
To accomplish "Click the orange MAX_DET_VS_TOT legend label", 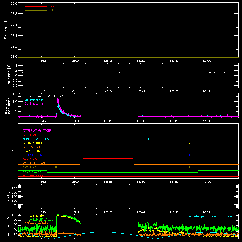I will [38, 222].
